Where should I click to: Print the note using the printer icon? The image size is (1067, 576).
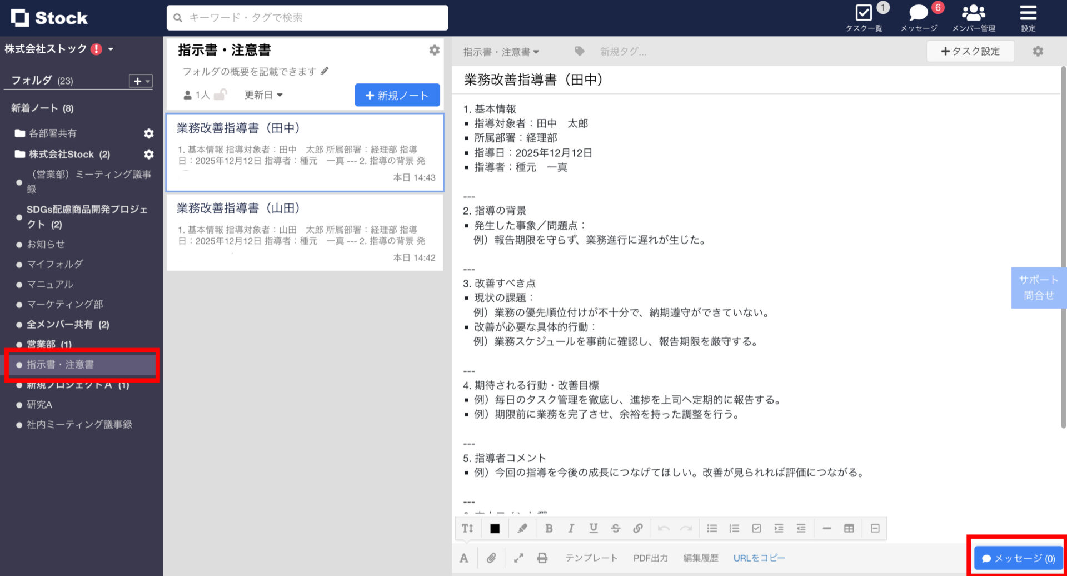[542, 558]
